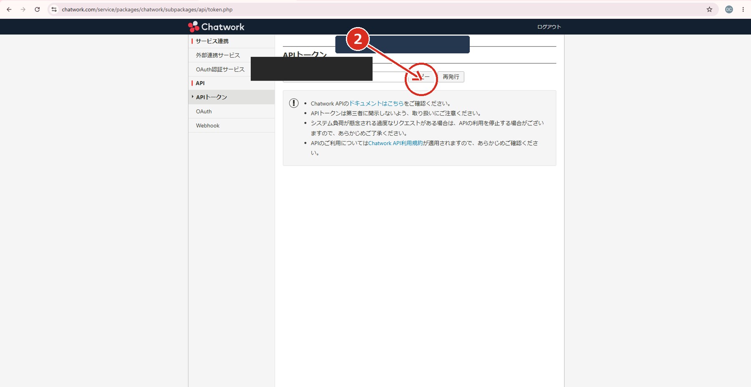Click the address bar URL
This screenshot has height=387, width=751.
[147, 9]
